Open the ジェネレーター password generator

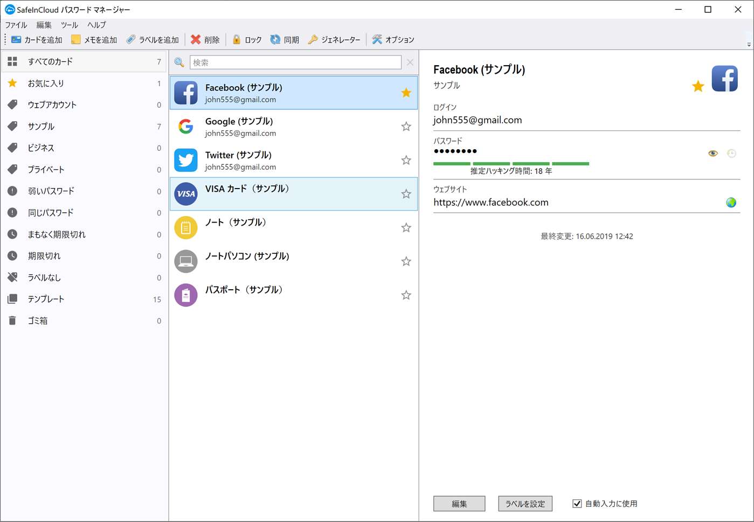tap(334, 40)
